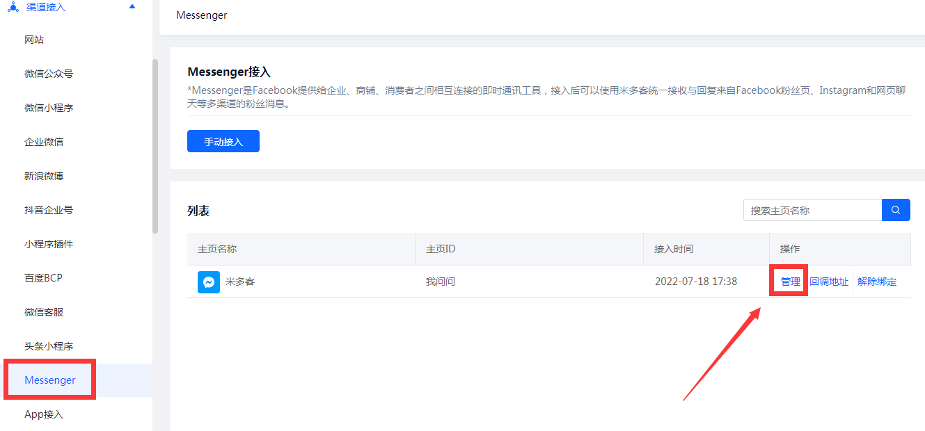Click the Messenger logo icon beside 米多客
The height and width of the screenshot is (431, 925).
pos(209,282)
